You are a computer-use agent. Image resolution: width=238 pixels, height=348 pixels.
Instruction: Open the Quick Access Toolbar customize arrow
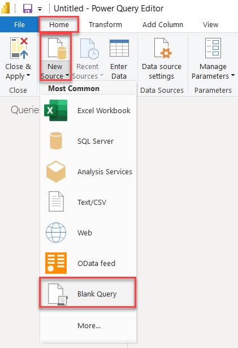click(x=40, y=9)
